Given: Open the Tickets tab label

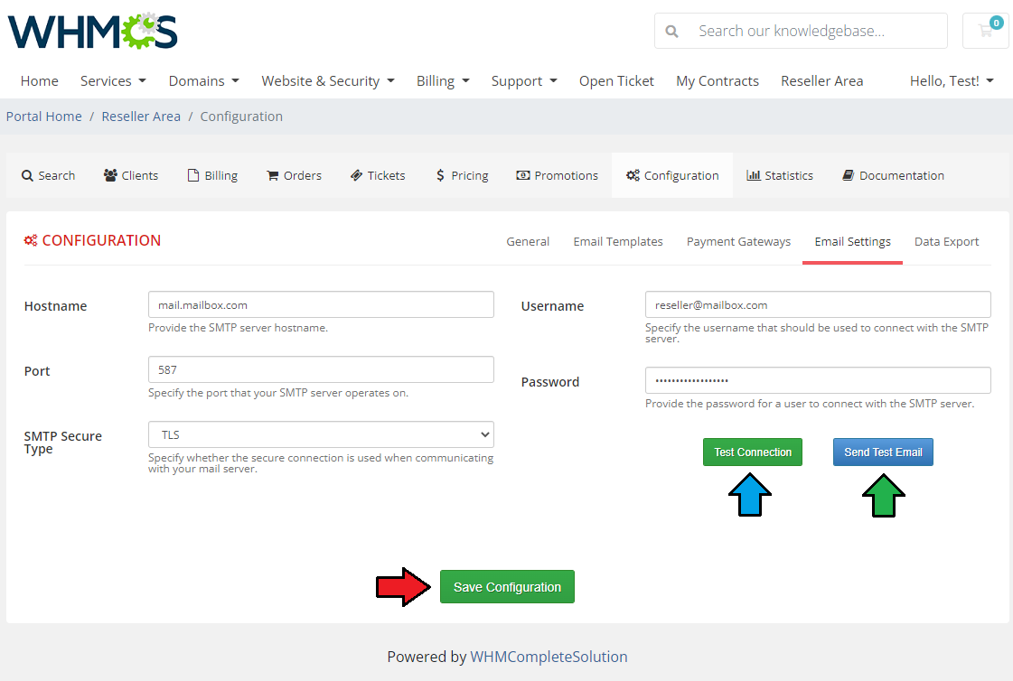Looking at the screenshot, I should click(x=387, y=175).
